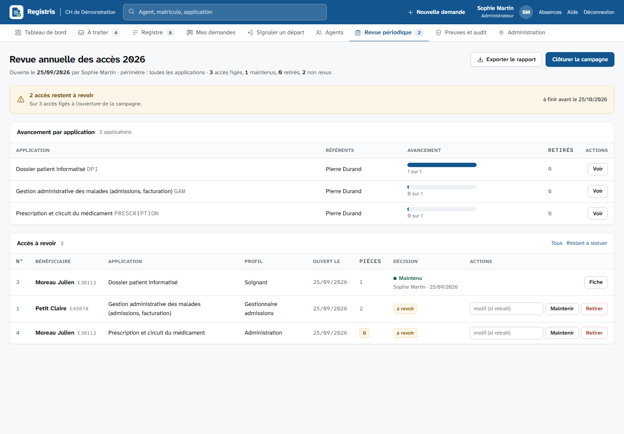
Task: Click the Tableau de bord grid icon
Action: point(18,33)
